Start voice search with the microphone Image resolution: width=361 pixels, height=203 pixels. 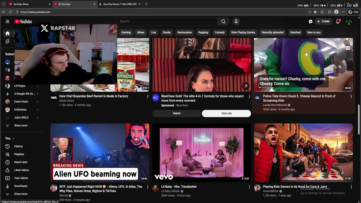point(236,21)
